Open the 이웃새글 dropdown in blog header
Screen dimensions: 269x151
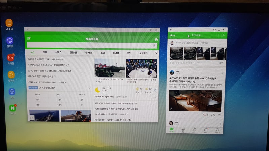click(197, 35)
